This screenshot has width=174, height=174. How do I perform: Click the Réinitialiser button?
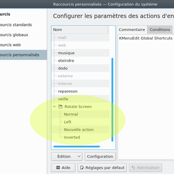pyautogui.click(x=145, y=167)
